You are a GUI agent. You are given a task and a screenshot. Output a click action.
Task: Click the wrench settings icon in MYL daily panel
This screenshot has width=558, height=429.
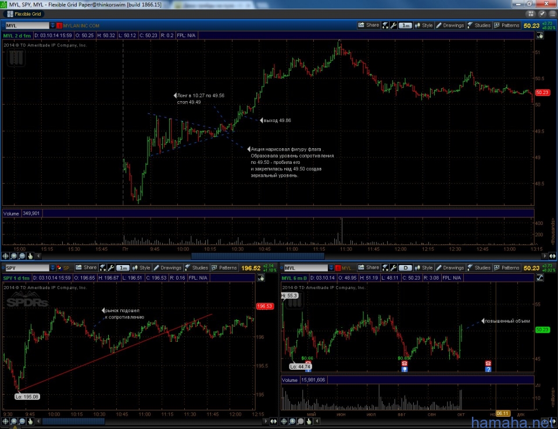pyautogui.click(x=394, y=268)
